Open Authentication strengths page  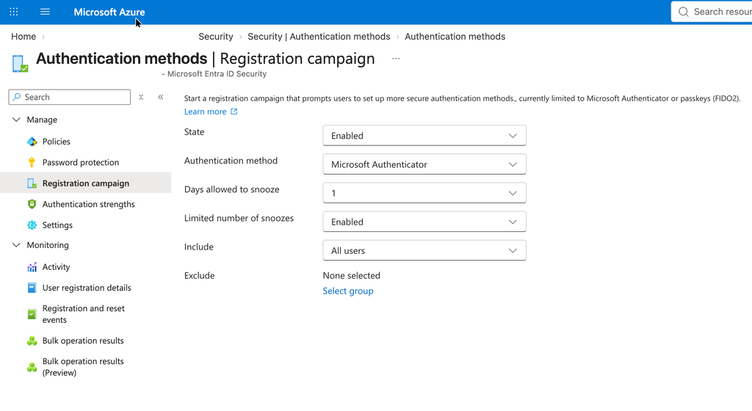click(x=88, y=204)
